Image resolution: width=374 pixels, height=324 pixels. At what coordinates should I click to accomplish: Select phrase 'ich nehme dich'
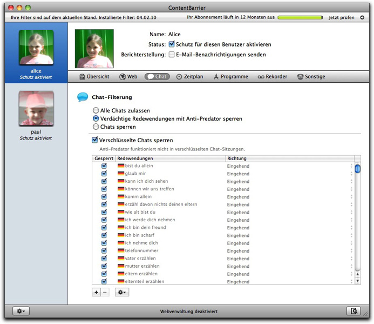click(x=141, y=243)
